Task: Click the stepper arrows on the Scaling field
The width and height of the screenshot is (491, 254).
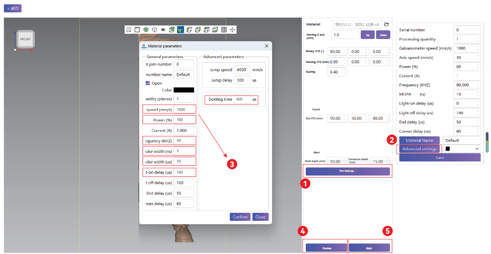Action: coord(344,72)
